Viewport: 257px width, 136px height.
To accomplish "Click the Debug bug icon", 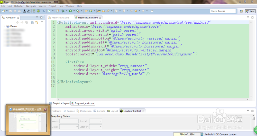I will click(x=63, y=11).
